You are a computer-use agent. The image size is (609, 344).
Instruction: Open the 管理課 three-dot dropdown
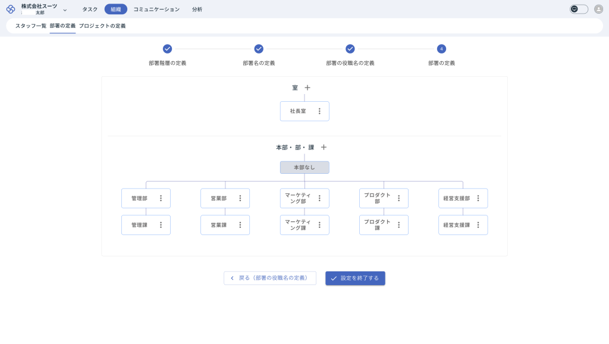tap(161, 225)
